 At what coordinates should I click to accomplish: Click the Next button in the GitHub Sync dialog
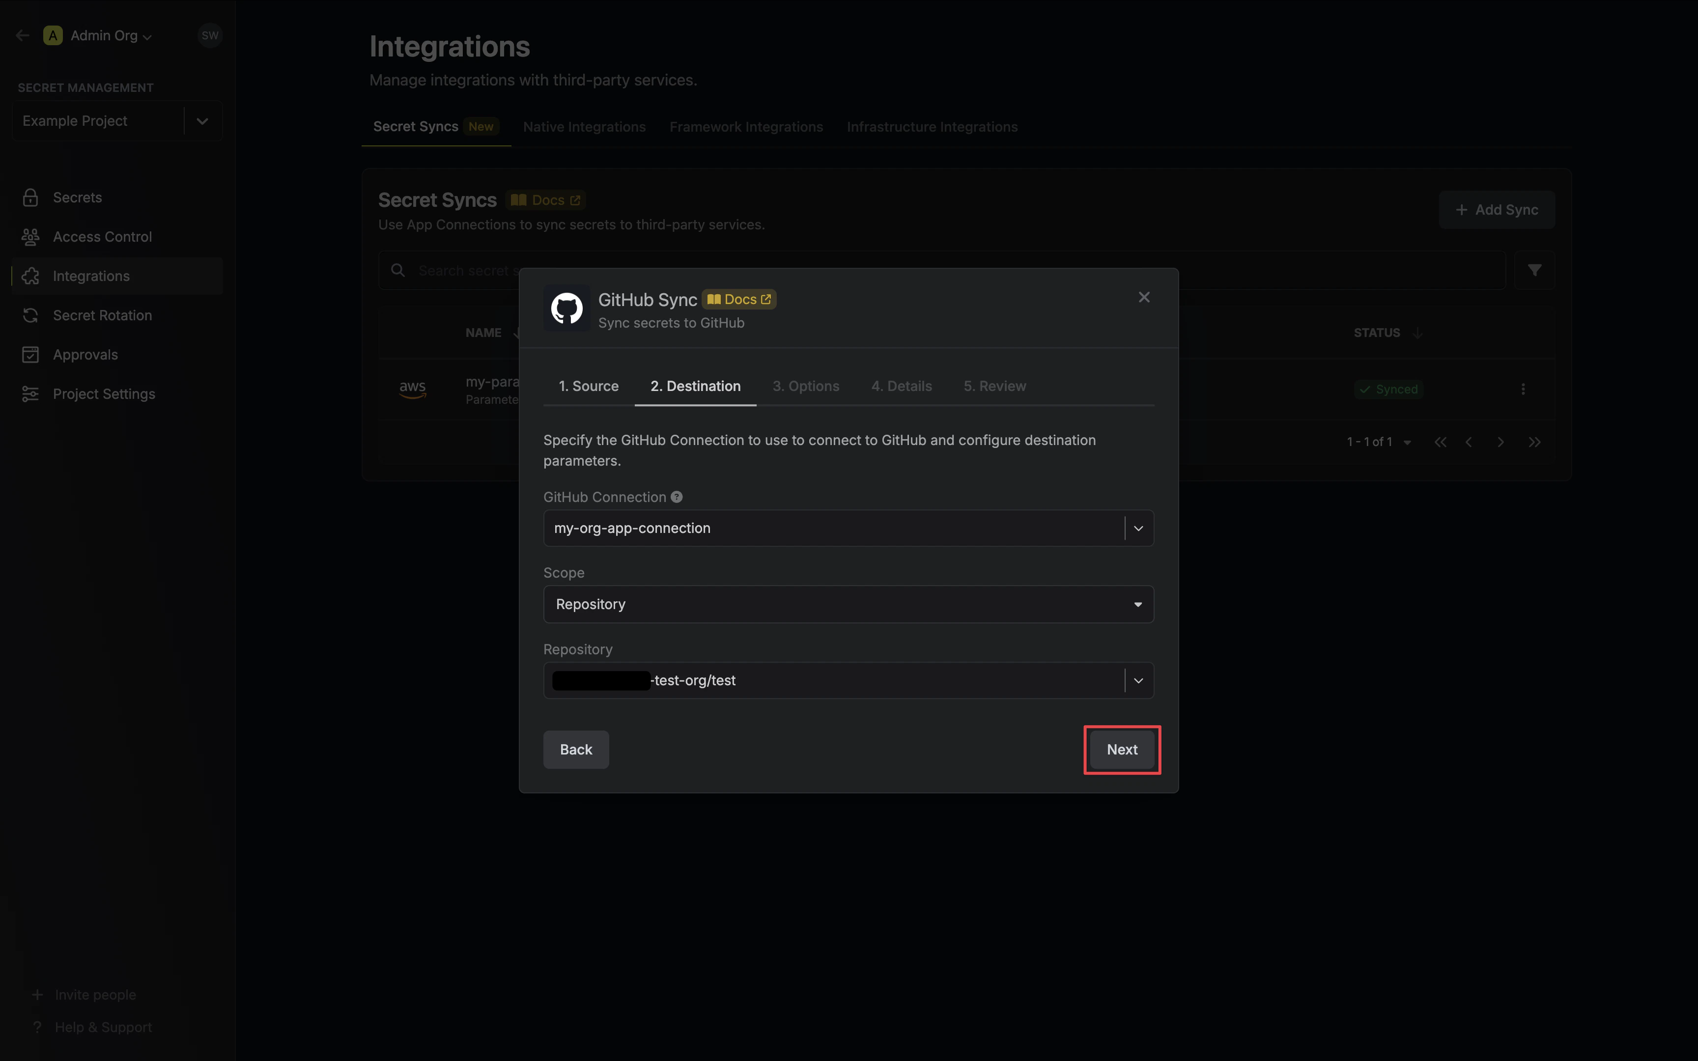(x=1122, y=750)
